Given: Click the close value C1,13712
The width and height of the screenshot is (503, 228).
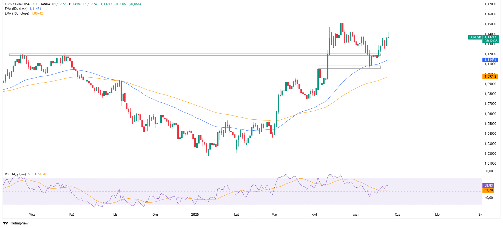Looking at the screenshot, I should [106, 4].
